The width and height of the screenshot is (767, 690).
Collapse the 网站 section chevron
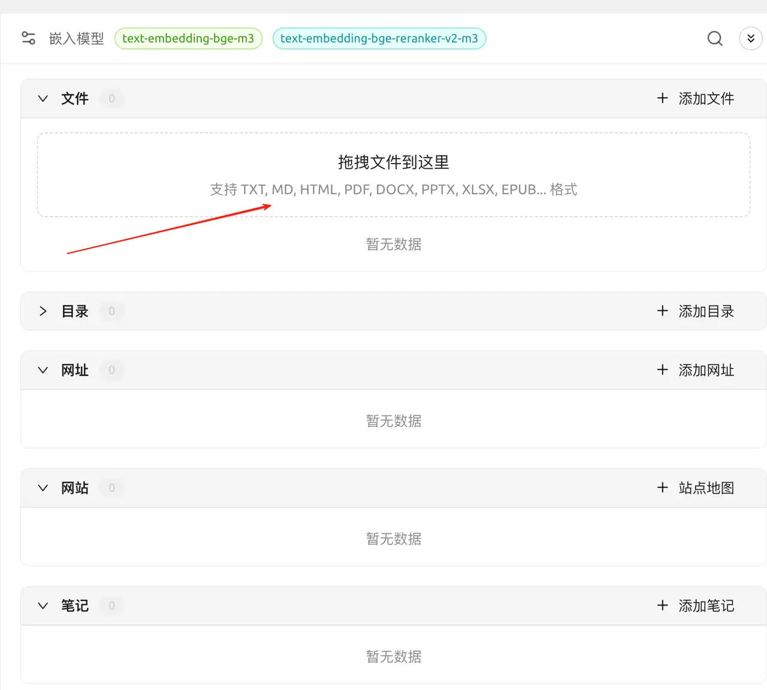click(x=43, y=488)
